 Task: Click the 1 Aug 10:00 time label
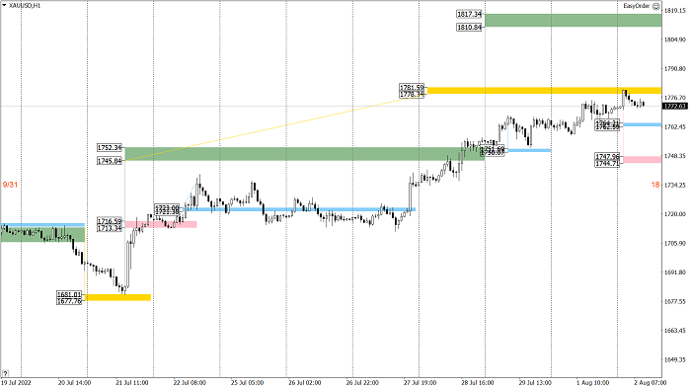pyautogui.click(x=593, y=383)
